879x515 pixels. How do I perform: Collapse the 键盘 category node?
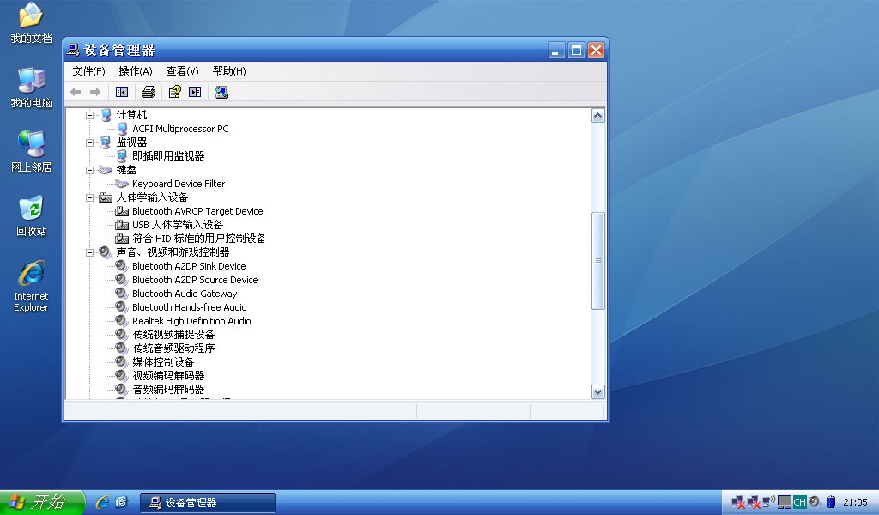click(90, 170)
